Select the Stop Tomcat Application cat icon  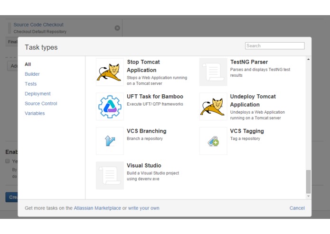tap(110, 72)
